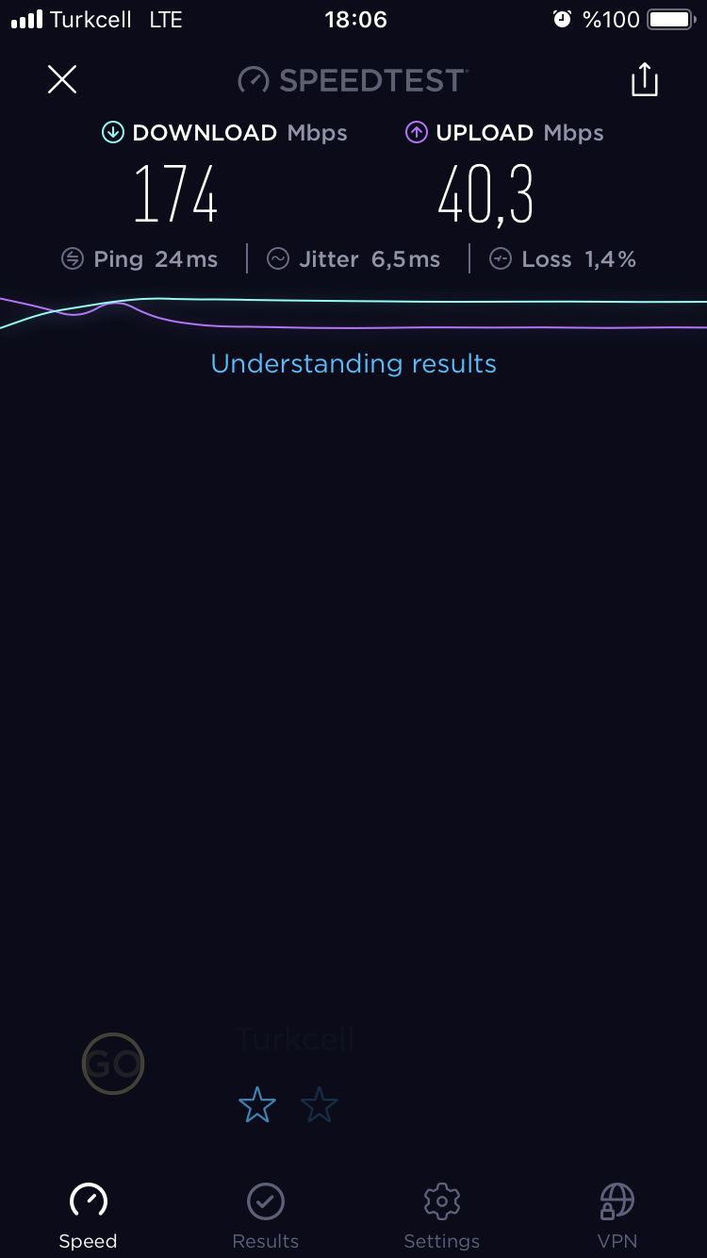This screenshot has width=707, height=1258.
Task: Open the Understanding results link
Action: (x=353, y=363)
